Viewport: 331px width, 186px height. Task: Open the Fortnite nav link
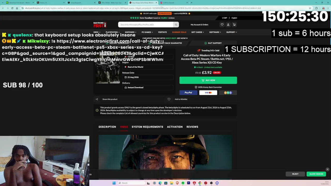click(x=162, y=32)
